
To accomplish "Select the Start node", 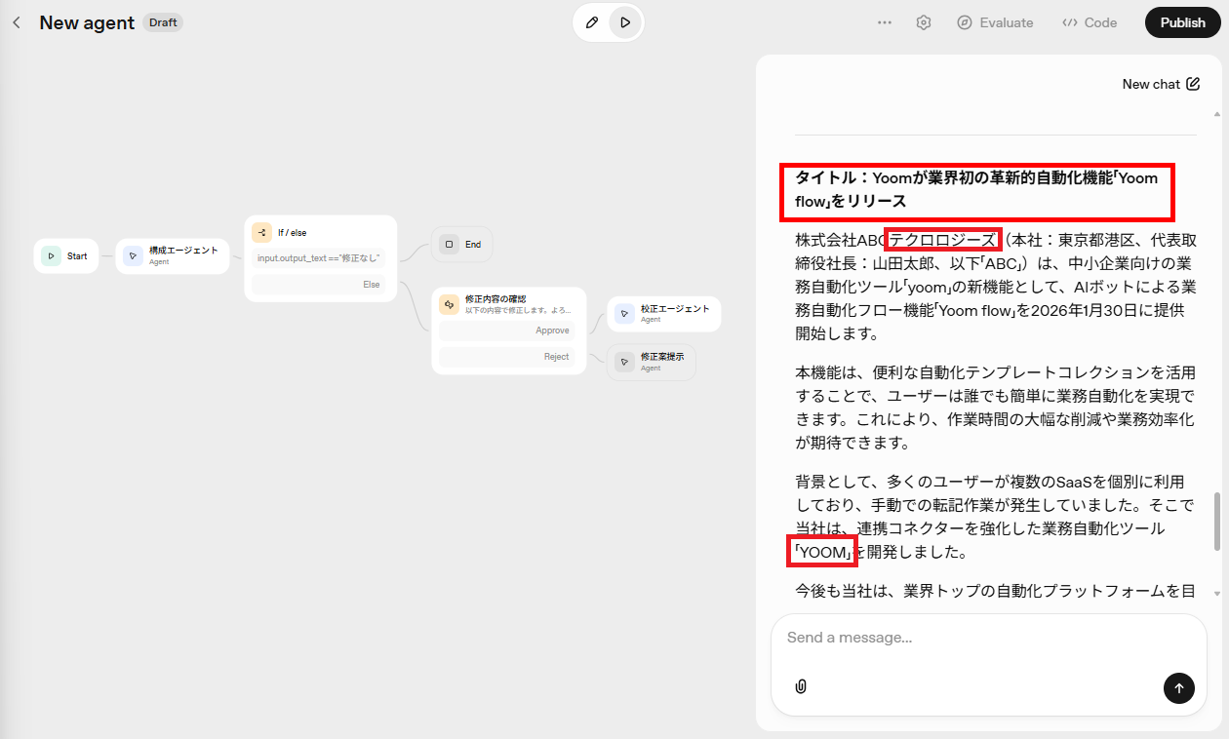I will click(65, 256).
